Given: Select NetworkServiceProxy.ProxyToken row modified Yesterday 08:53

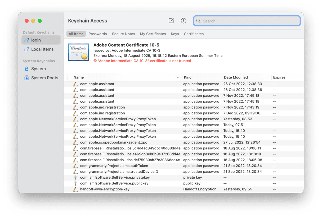Looking at the screenshot, I should click(x=184, y=119).
